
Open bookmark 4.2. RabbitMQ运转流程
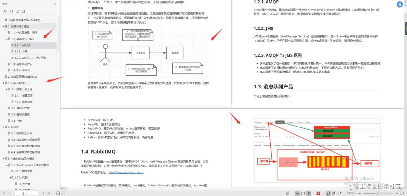26,140
